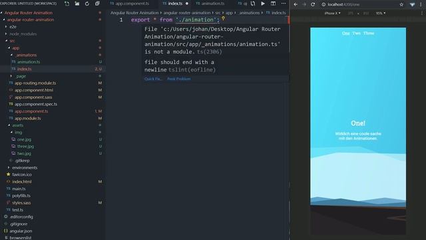Refresh the Explorer file tree

[87, 3]
